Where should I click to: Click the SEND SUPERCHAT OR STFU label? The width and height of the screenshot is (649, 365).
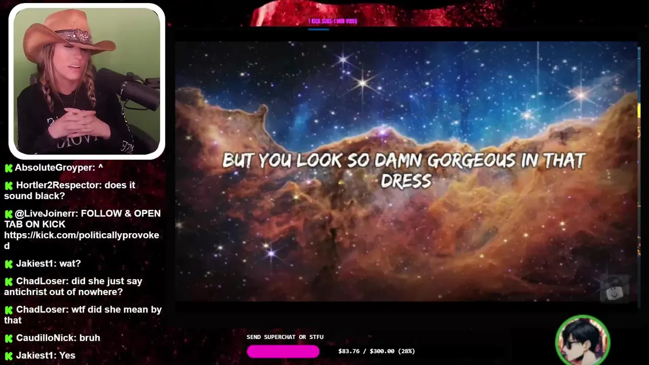285,337
